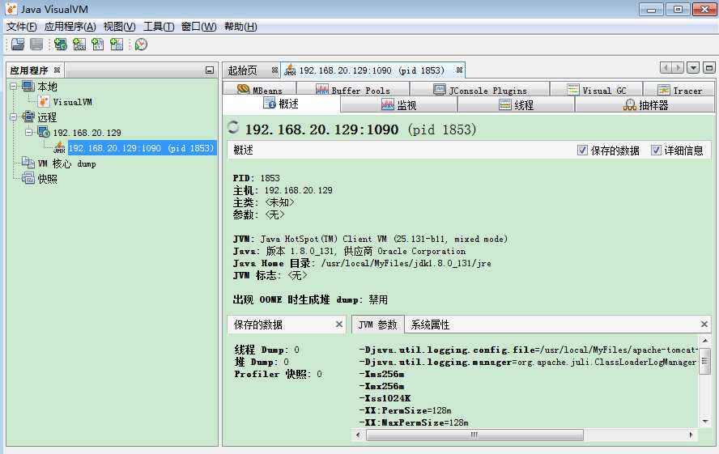
Task: Select the 快照 tree item
Action: [47, 179]
